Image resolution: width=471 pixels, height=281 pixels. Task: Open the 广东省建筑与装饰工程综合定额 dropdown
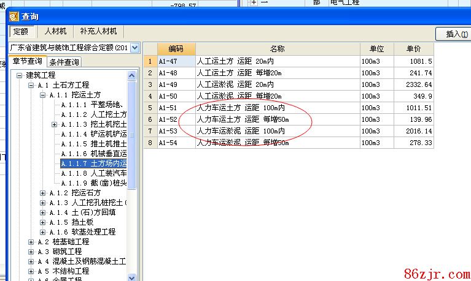point(135,47)
